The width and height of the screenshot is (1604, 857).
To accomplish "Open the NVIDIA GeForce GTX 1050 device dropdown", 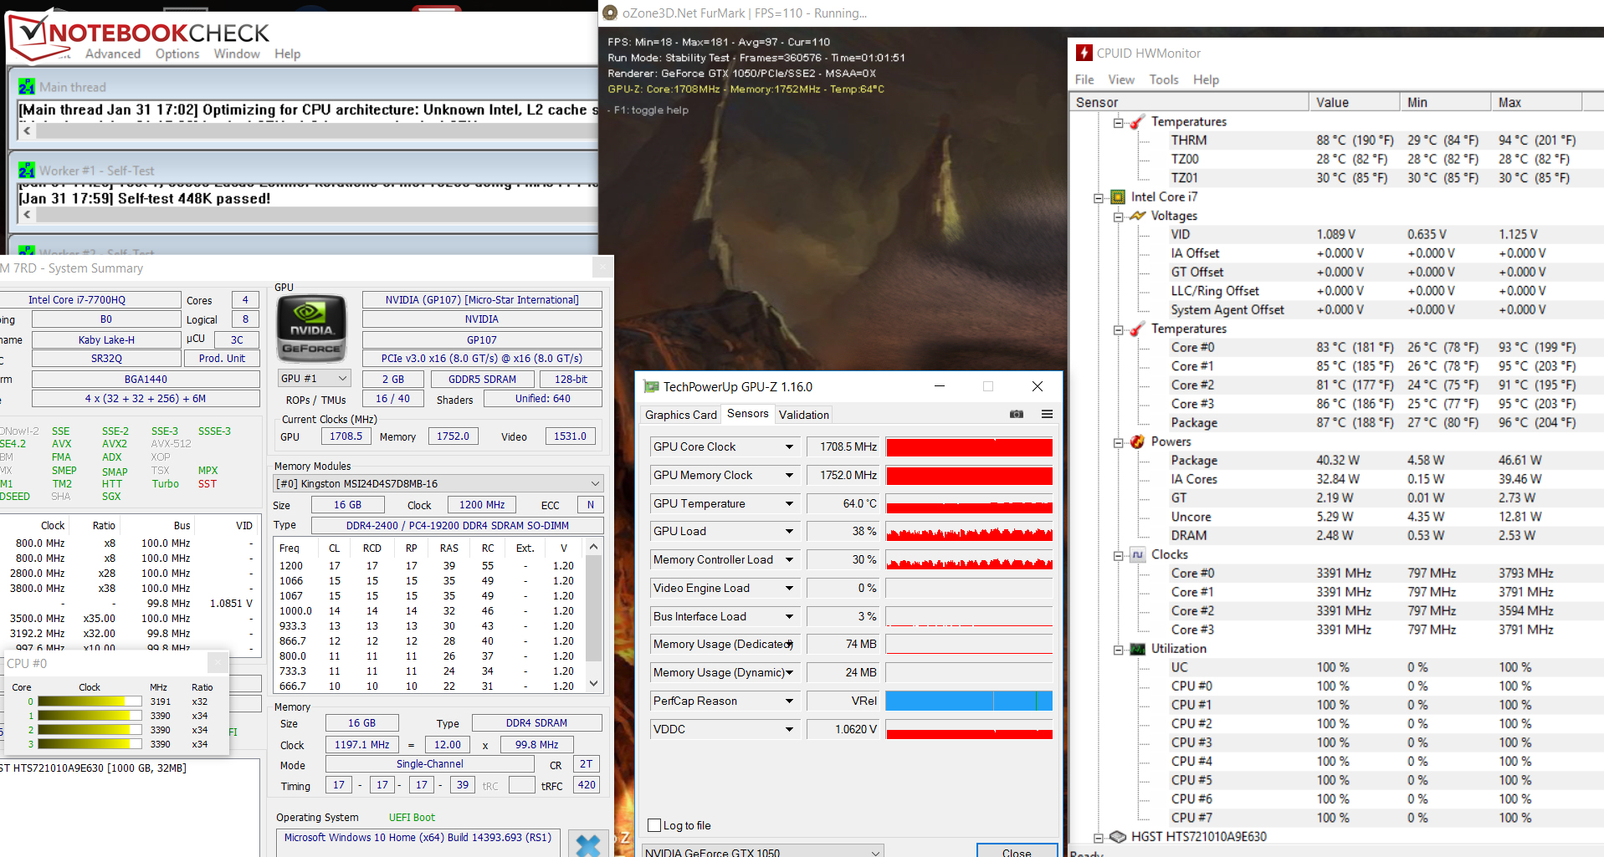I will pyautogui.click(x=763, y=852).
